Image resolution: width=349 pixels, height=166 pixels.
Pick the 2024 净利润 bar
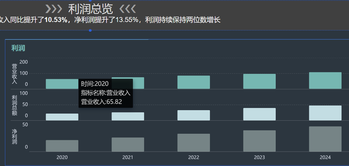pos(325,139)
